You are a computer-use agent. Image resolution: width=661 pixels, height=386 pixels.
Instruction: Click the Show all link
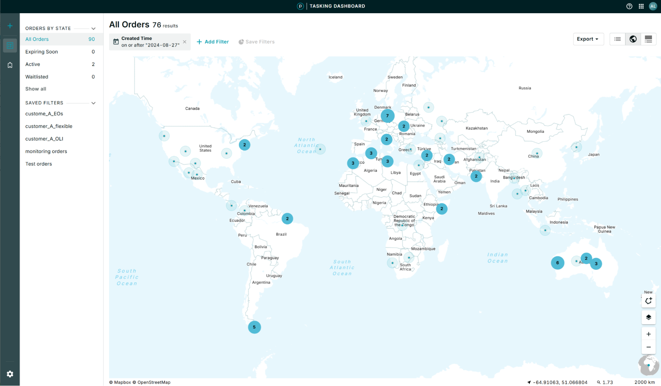pyautogui.click(x=36, y=89)
